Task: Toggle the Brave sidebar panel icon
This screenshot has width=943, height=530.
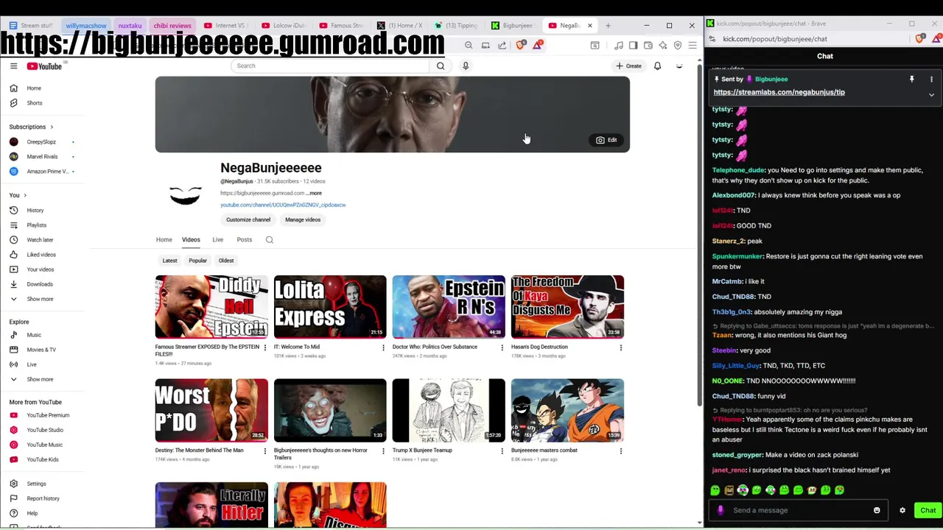Action: click(x=633, y=46)
